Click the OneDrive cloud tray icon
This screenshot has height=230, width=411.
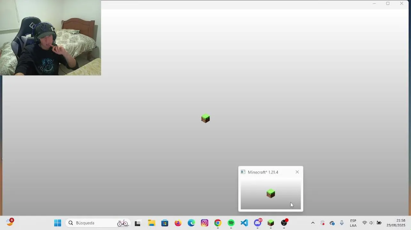pyautogui.click(x=332, y=223)
